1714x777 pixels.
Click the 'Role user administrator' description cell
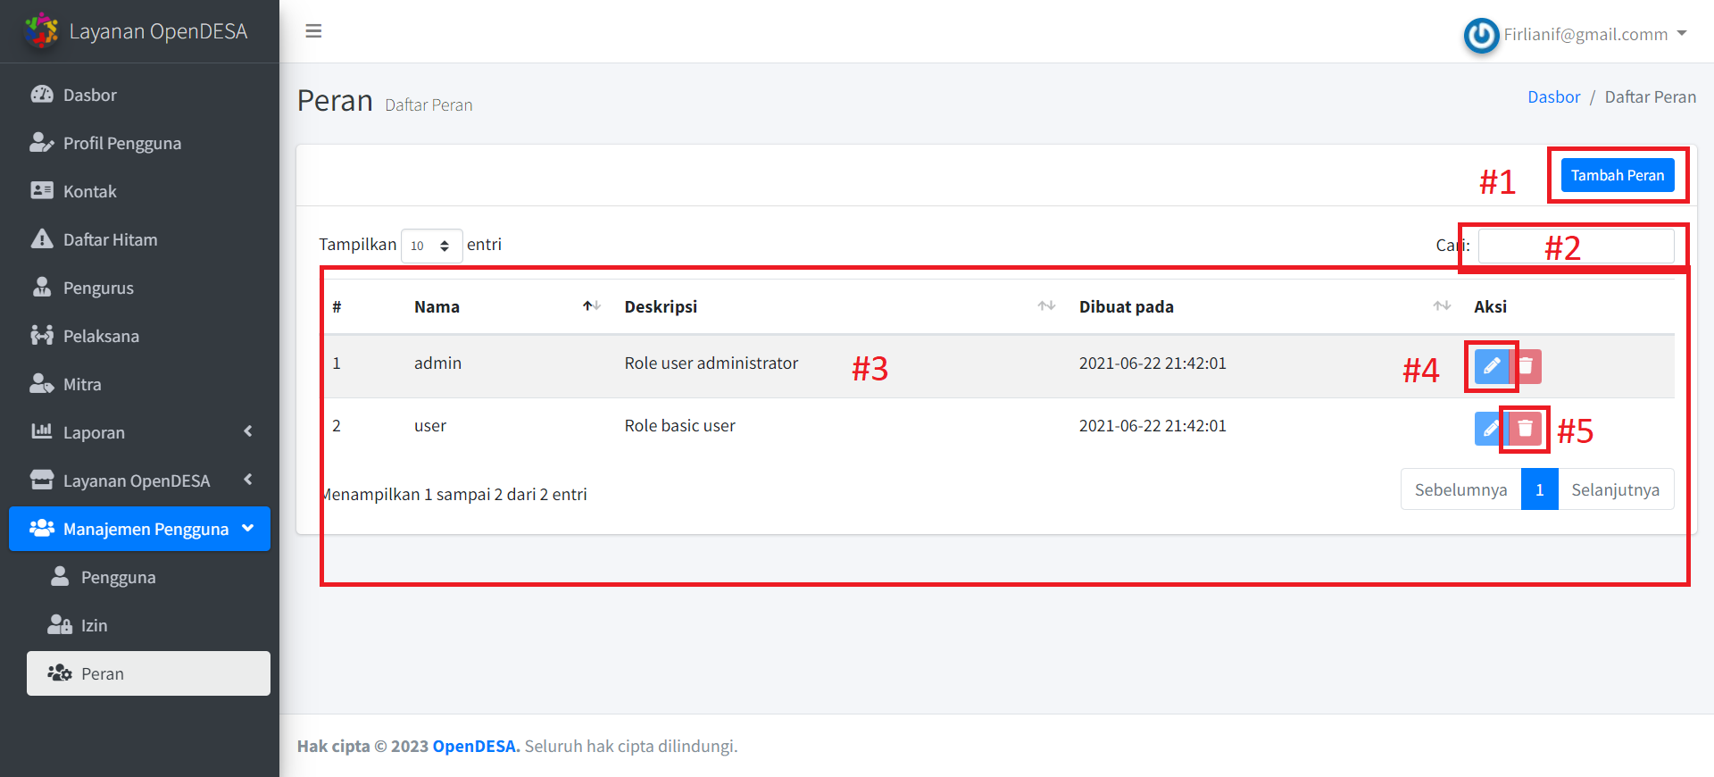[x=711, y=363]
